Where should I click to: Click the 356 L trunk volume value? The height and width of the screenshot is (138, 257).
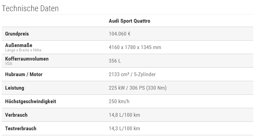tap(115, 61)
